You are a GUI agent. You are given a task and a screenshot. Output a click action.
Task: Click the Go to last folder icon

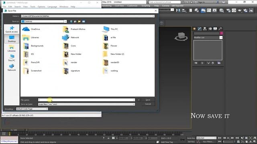(x=71, y=21)
